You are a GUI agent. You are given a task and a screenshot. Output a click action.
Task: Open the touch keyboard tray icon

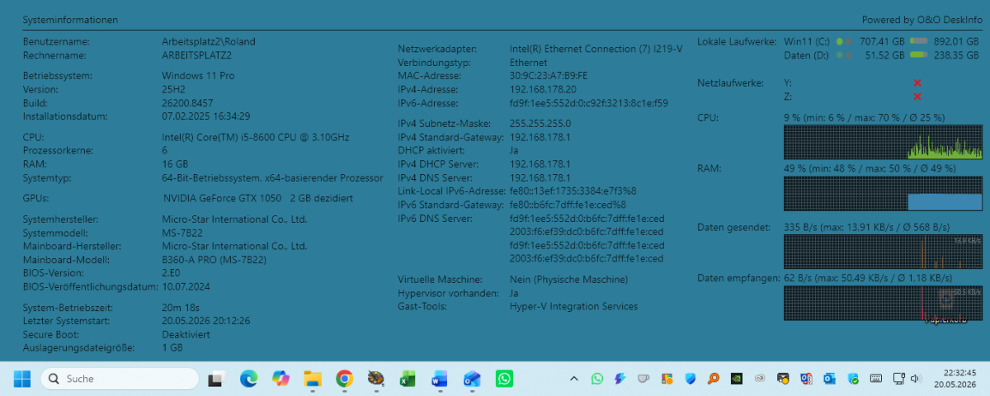[877, 379]
